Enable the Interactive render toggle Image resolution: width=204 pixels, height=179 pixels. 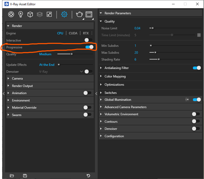[x=88, y=40]
